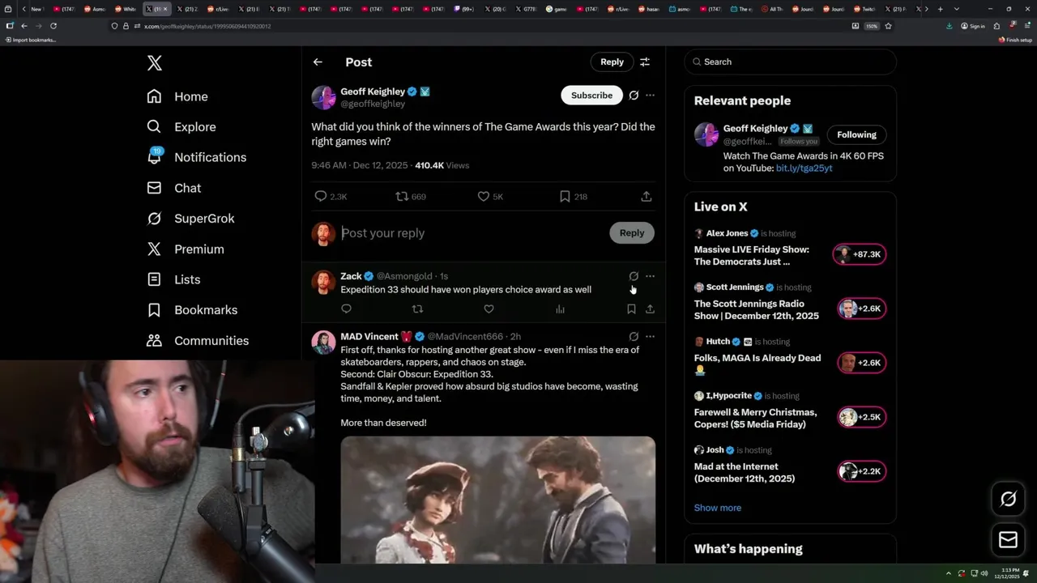Click 410.4K Views count
The width and height of the screenshot is (1037, 583).
tap(442, 165)
